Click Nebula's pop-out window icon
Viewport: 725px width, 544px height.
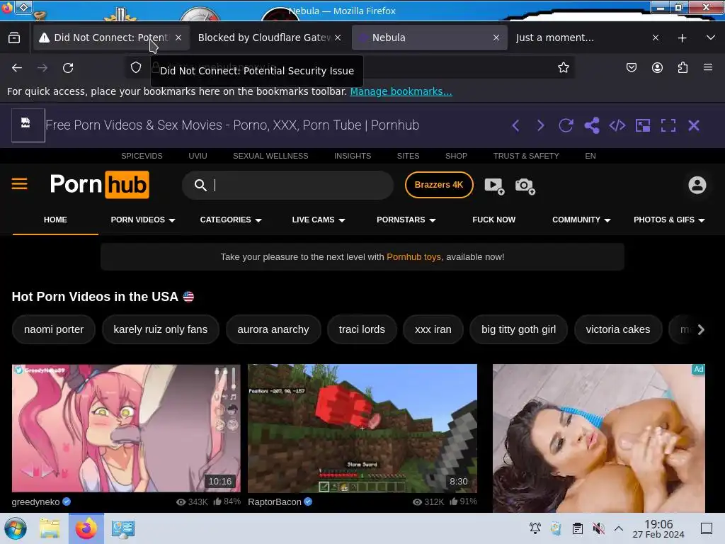pos(643,125)
